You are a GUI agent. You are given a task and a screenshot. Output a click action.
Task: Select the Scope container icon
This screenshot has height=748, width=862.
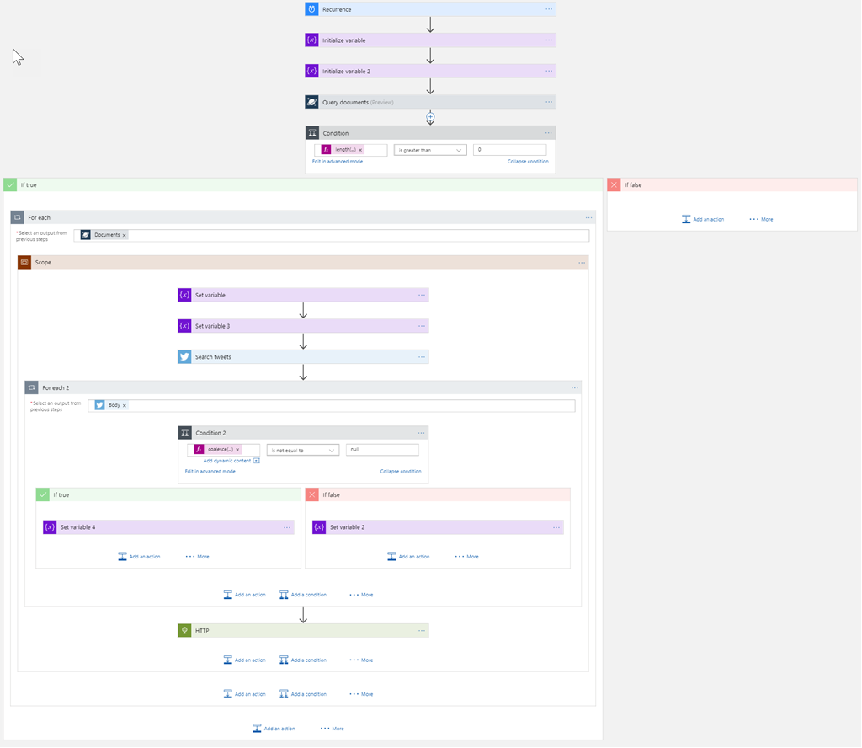coord(24,262)
